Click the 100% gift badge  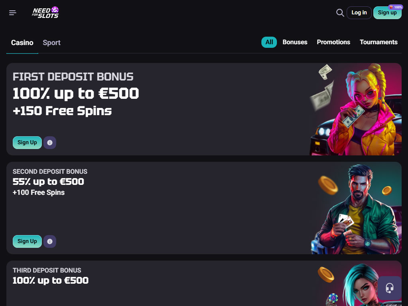point(396,7)
